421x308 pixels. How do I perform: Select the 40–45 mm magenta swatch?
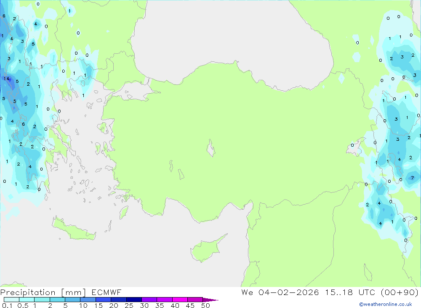(180, 300)
